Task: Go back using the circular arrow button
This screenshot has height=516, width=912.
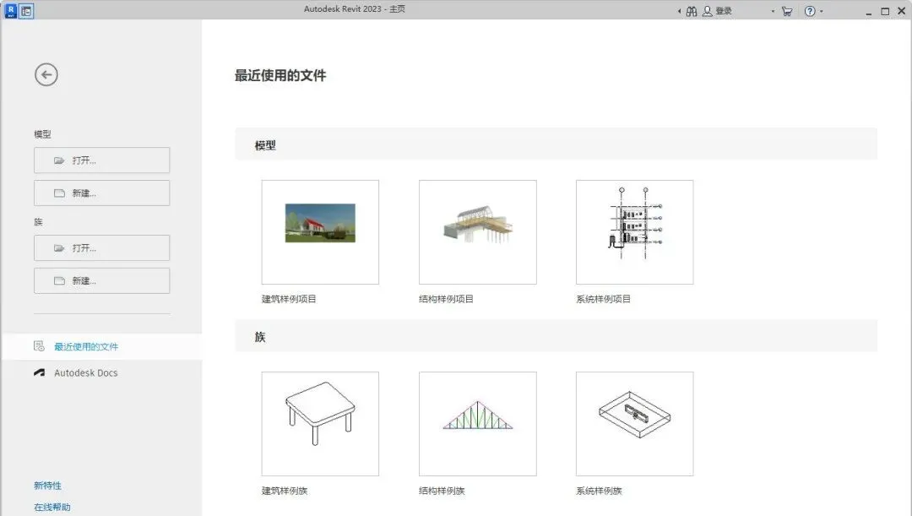Action: pyautogui.click(x=46, y=74)
